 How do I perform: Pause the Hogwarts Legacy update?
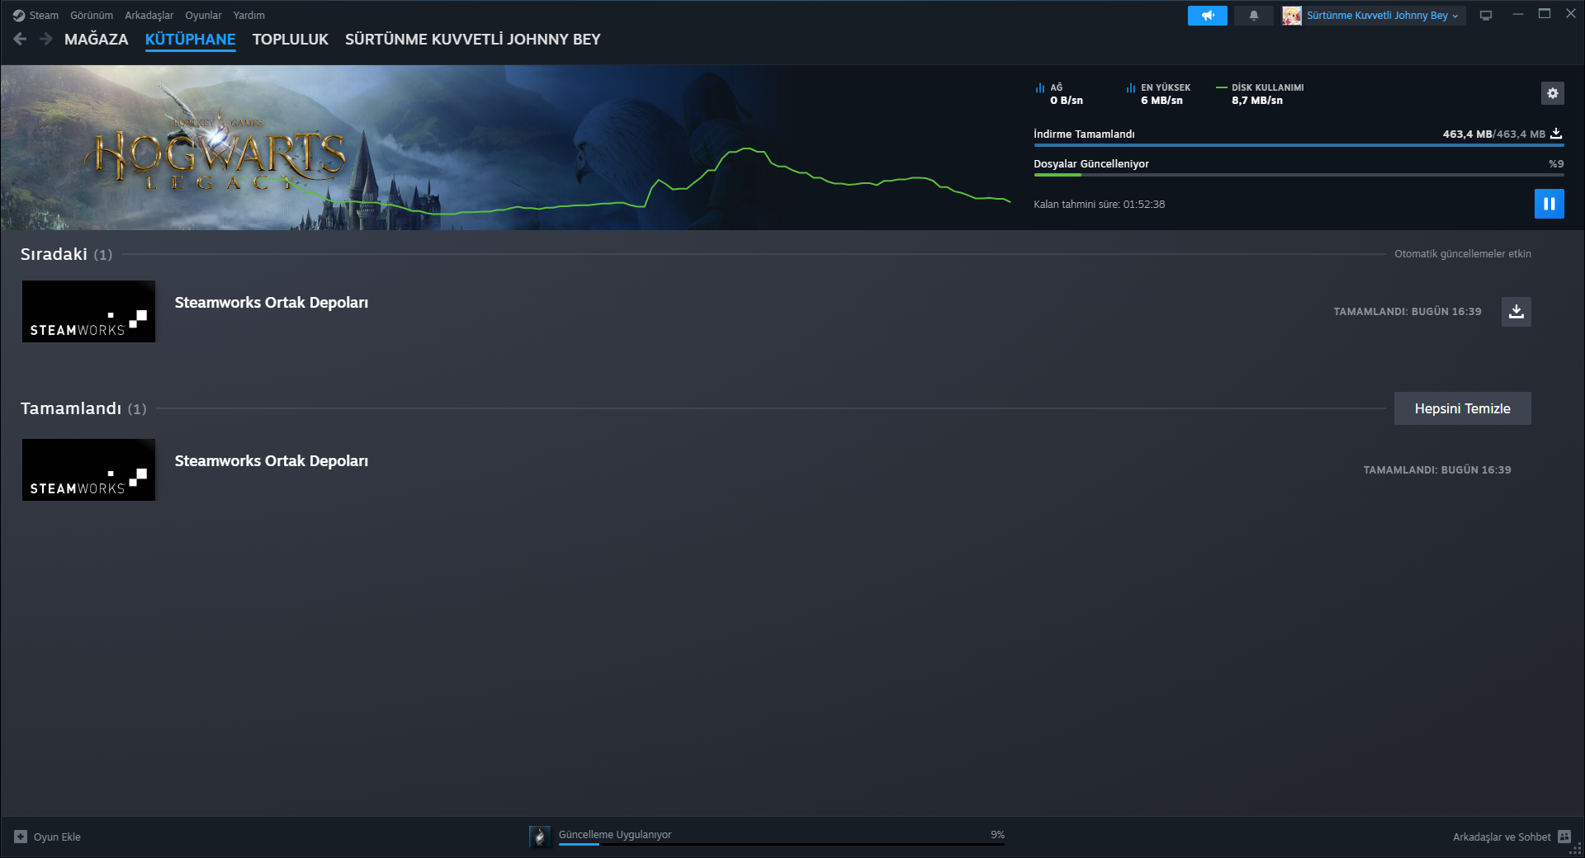(x=1549, y=204)
